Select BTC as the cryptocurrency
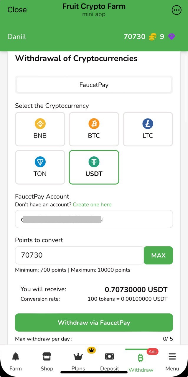The image size is (188, 377). pyautogui.click(x=94, y=129)
